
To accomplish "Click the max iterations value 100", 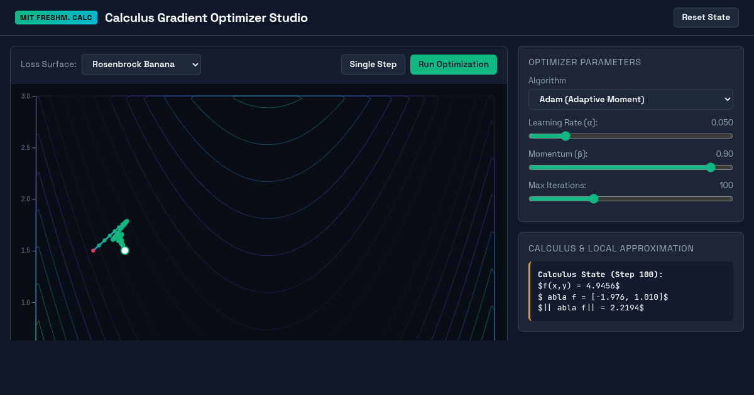I will [726, 185].
